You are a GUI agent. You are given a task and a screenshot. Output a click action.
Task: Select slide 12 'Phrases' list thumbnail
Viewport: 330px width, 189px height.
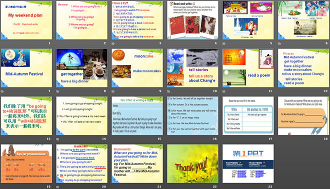coord(303,68)
